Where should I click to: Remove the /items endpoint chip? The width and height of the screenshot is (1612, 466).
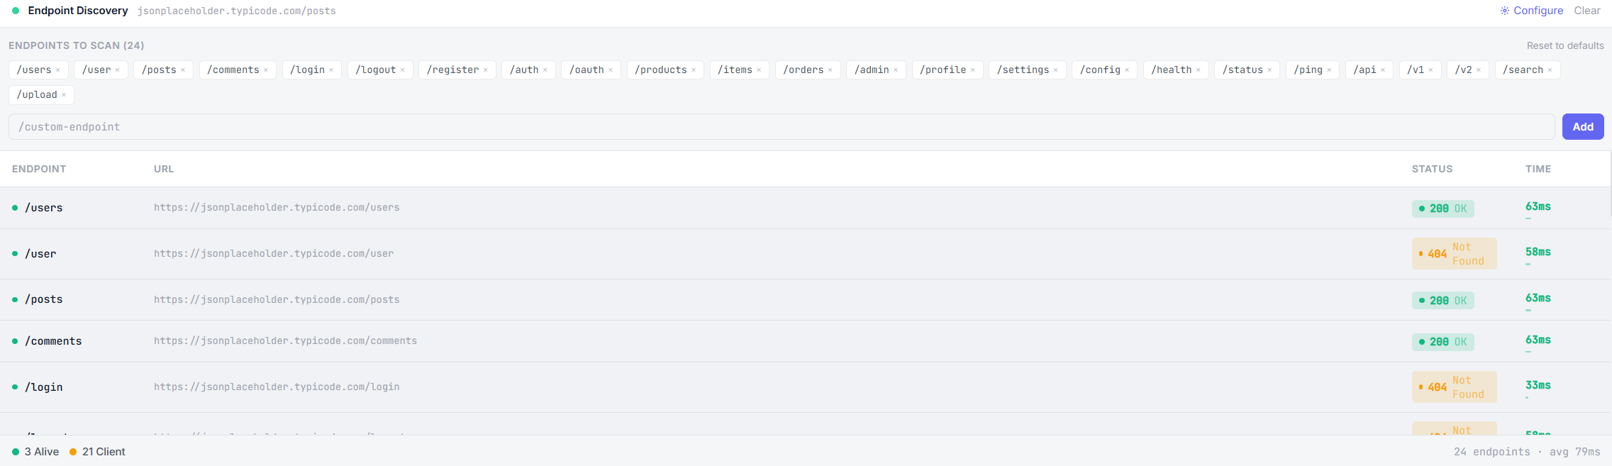click(759, 70)
